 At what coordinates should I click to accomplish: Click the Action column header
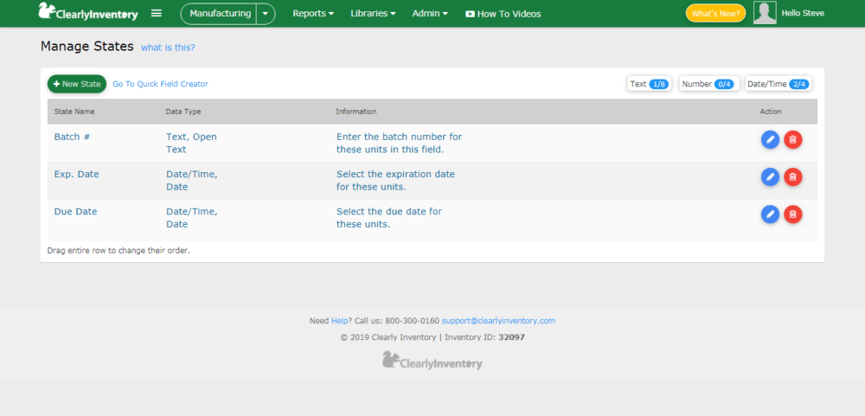pos(771,112)
